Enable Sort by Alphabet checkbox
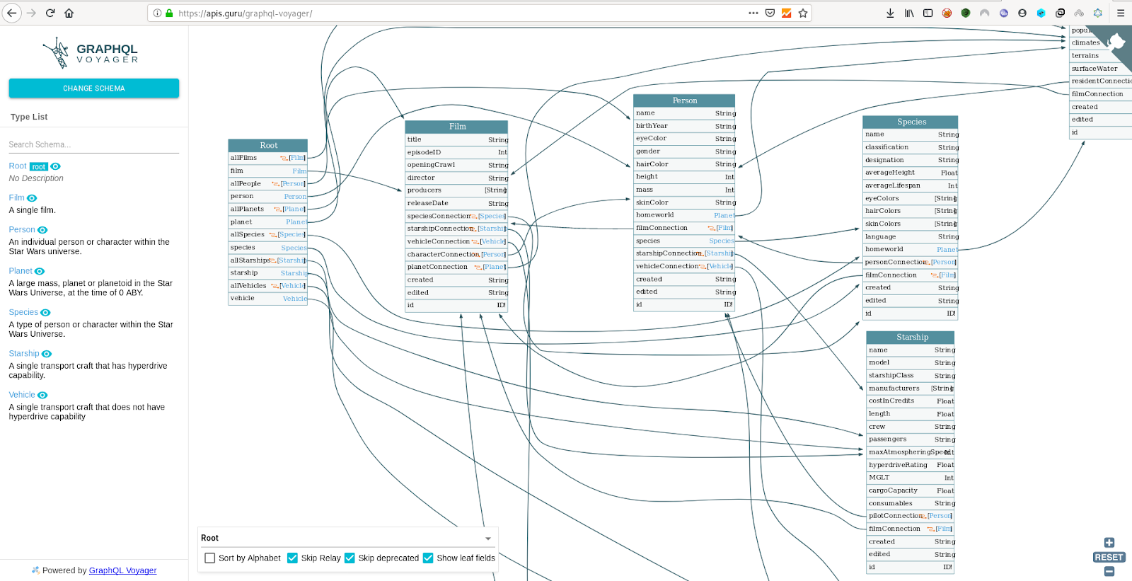 pos(210,558)
